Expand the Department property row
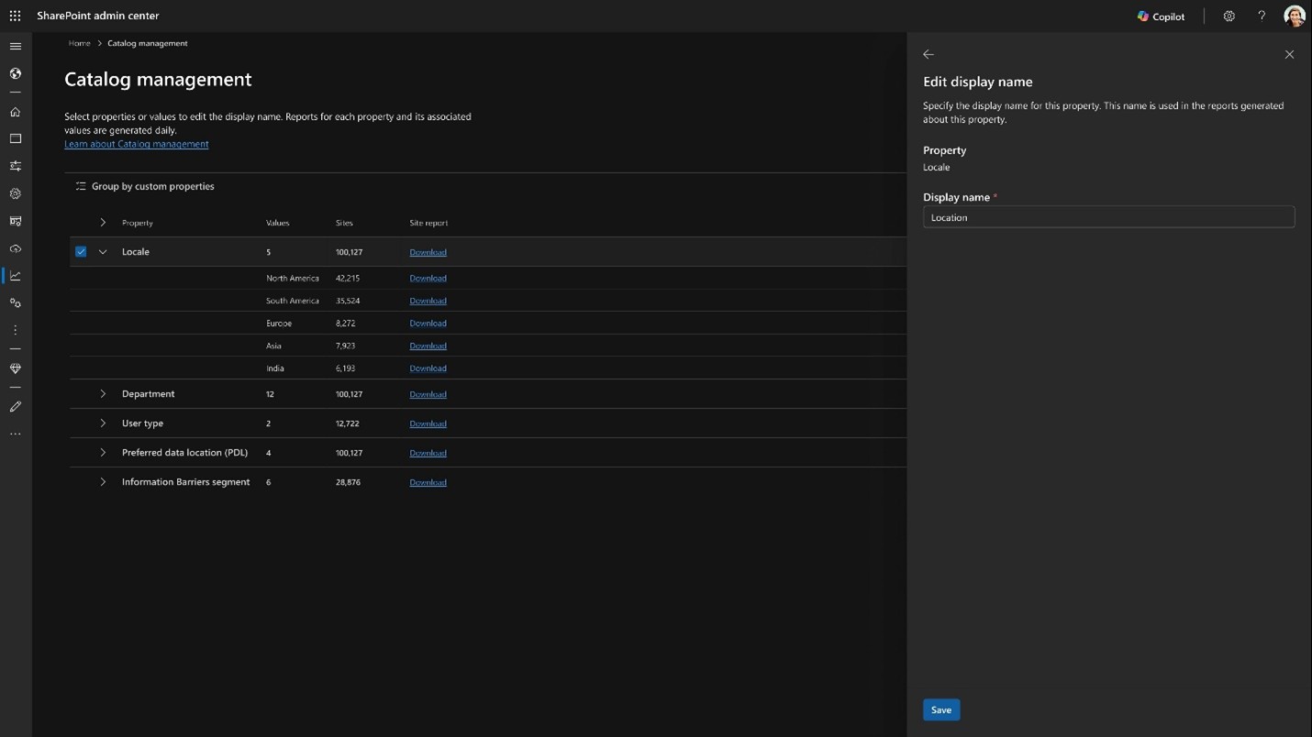The height and width of the screenshot is (737, 1312). [x=103, y=393]
